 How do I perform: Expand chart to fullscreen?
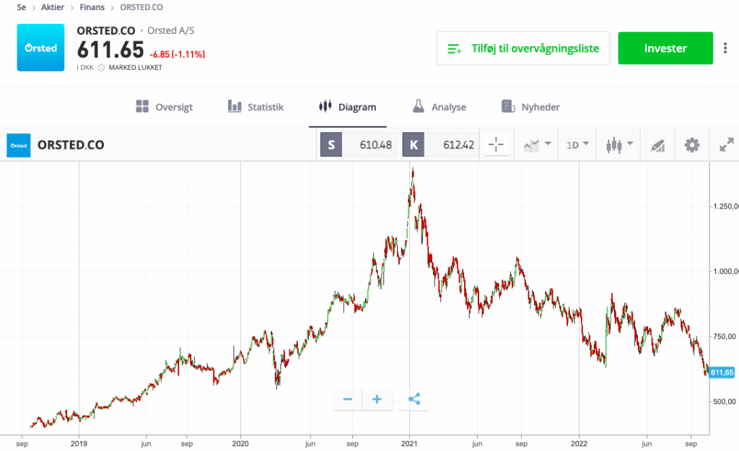click(726, 145)
